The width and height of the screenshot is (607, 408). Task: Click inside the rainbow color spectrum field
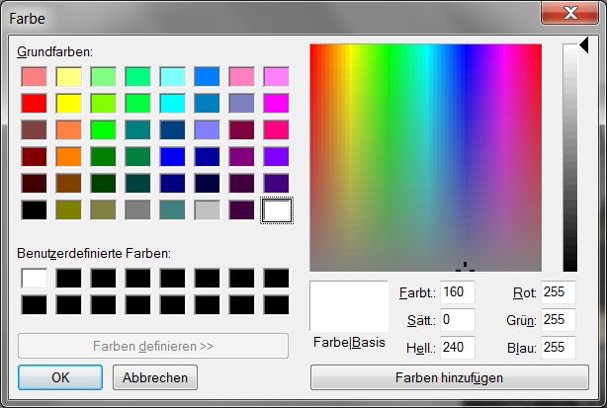[x=425, y=157]
